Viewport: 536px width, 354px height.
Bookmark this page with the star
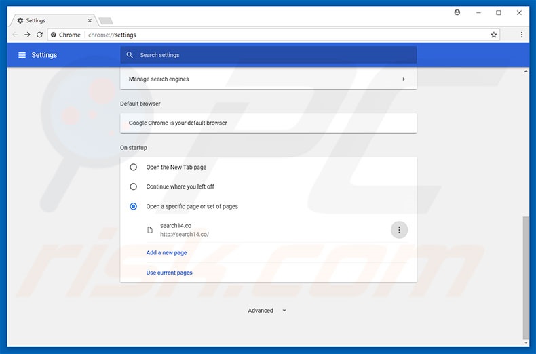[494, 35]
